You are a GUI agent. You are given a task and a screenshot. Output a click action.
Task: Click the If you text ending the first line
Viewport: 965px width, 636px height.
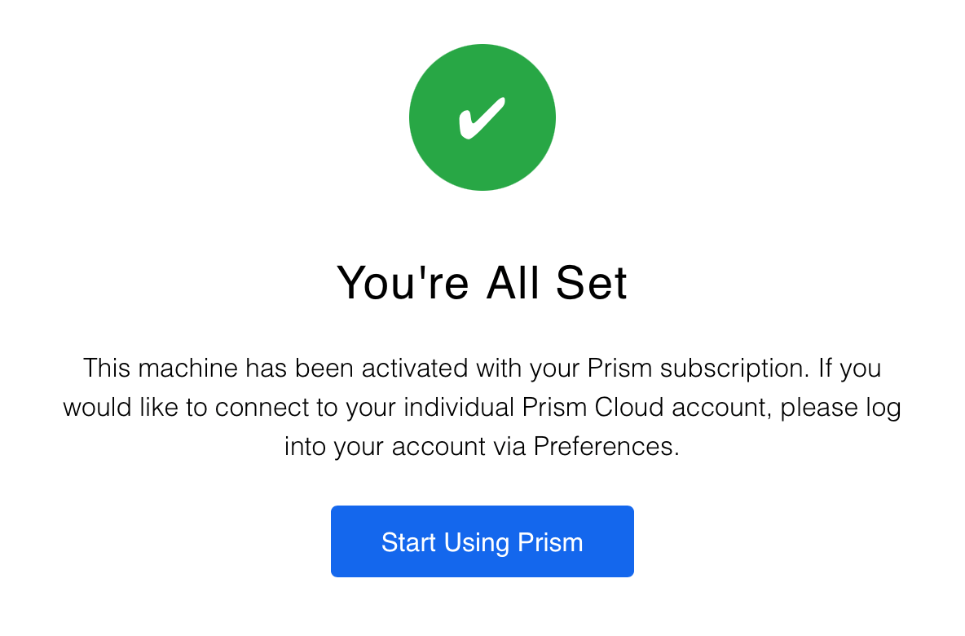click(849, 369)
